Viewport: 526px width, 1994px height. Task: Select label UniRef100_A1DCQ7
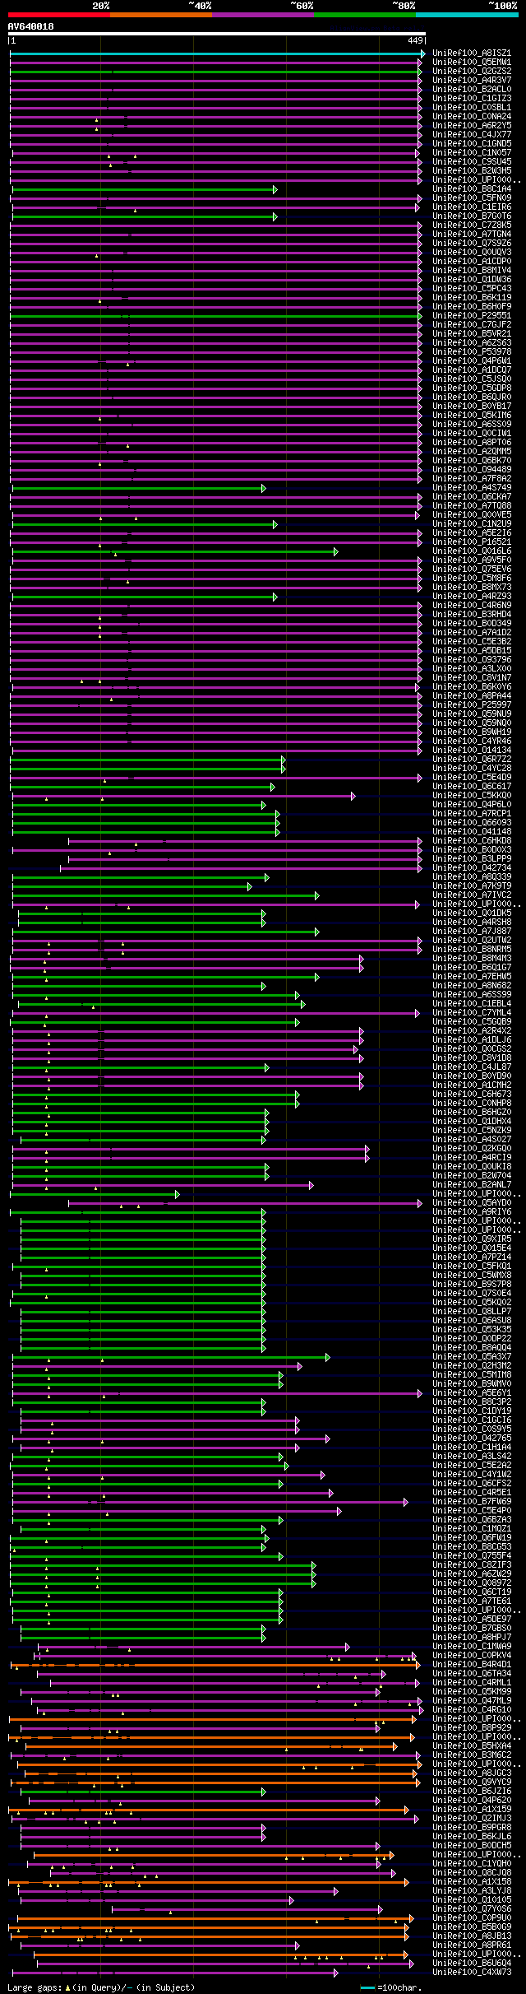click(x=472, y=370)
